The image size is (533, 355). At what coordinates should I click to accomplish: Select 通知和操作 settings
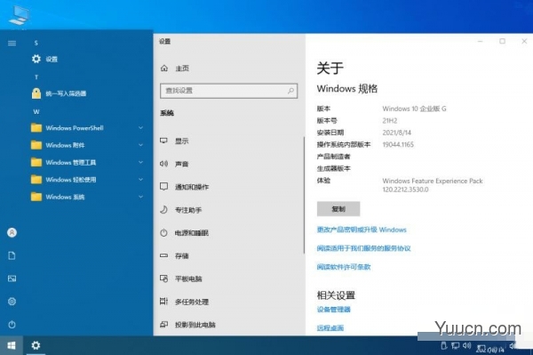pos(184,187)
